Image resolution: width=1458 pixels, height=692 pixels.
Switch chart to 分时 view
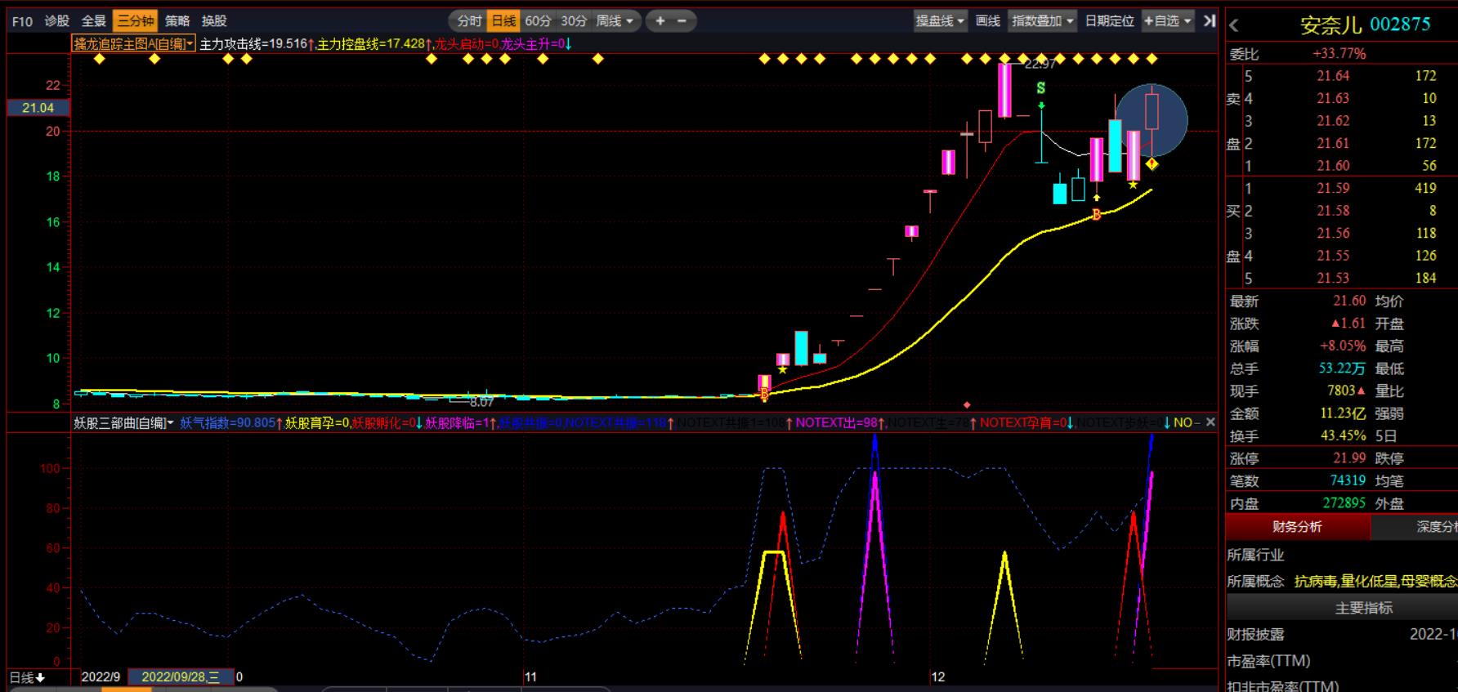(x=469, y=21)
